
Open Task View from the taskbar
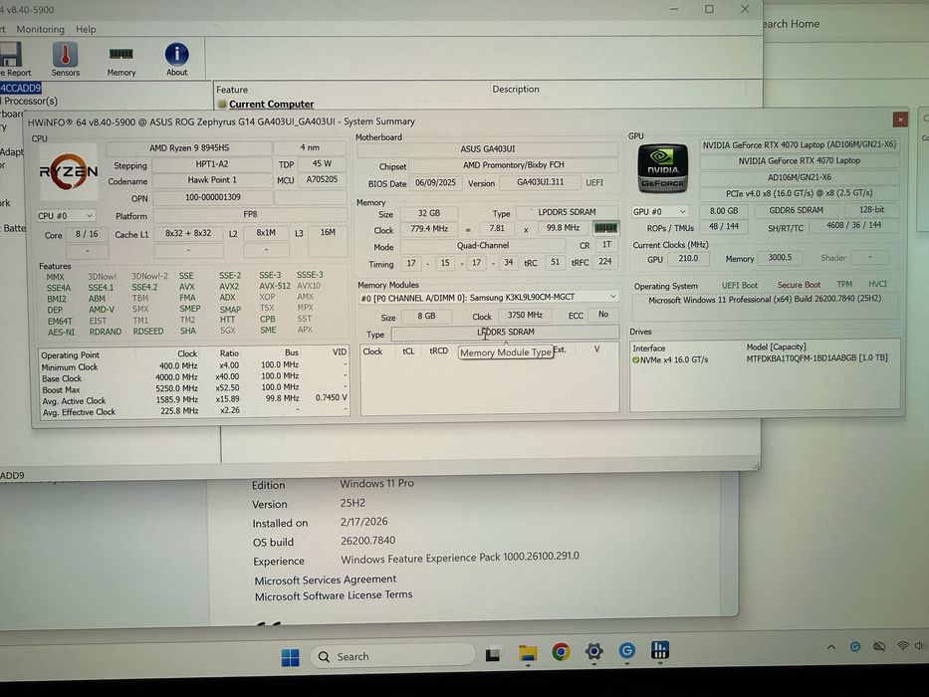click(493, 654)
